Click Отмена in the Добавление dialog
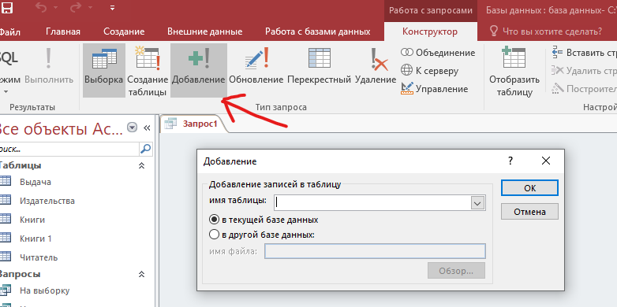Viewport: 617px width, 307px height. click(x=529, y=212)
